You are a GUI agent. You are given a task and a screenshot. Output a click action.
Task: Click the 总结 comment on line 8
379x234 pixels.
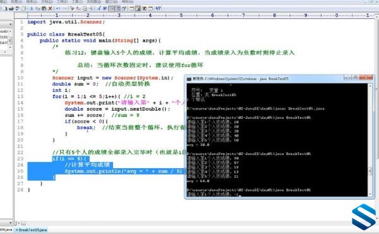(x=140, y=65)
